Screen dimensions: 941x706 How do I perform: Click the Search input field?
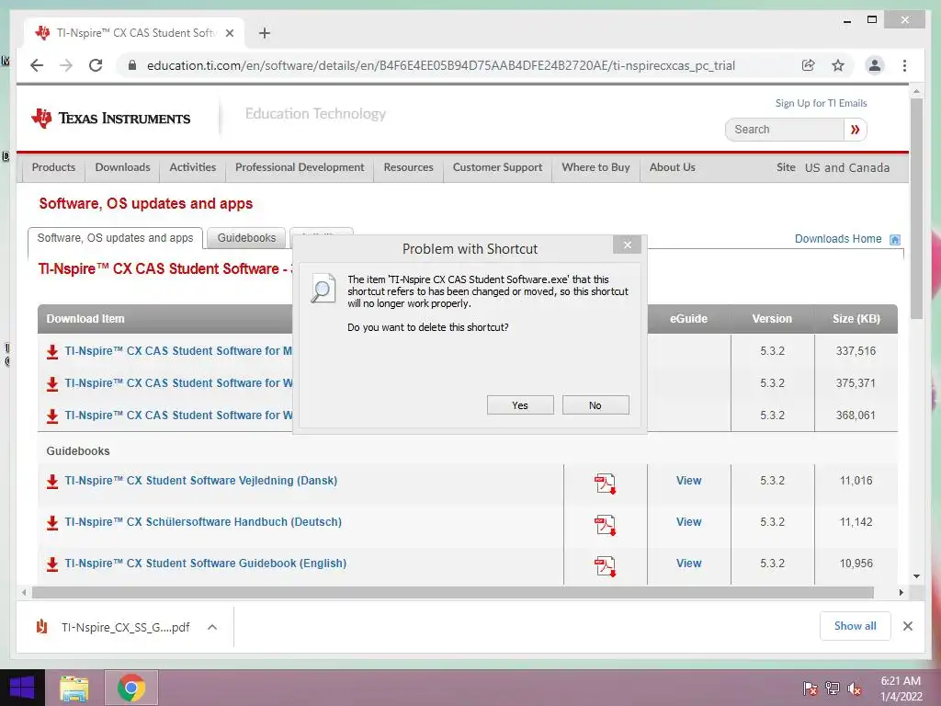click(x=784, y=130)
